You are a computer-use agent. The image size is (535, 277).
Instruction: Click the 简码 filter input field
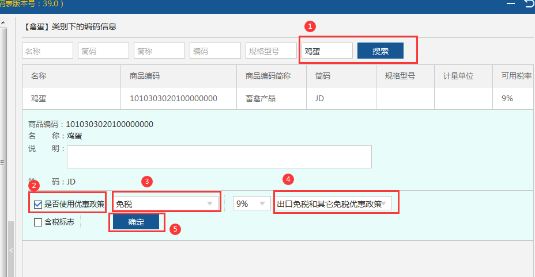103,51
